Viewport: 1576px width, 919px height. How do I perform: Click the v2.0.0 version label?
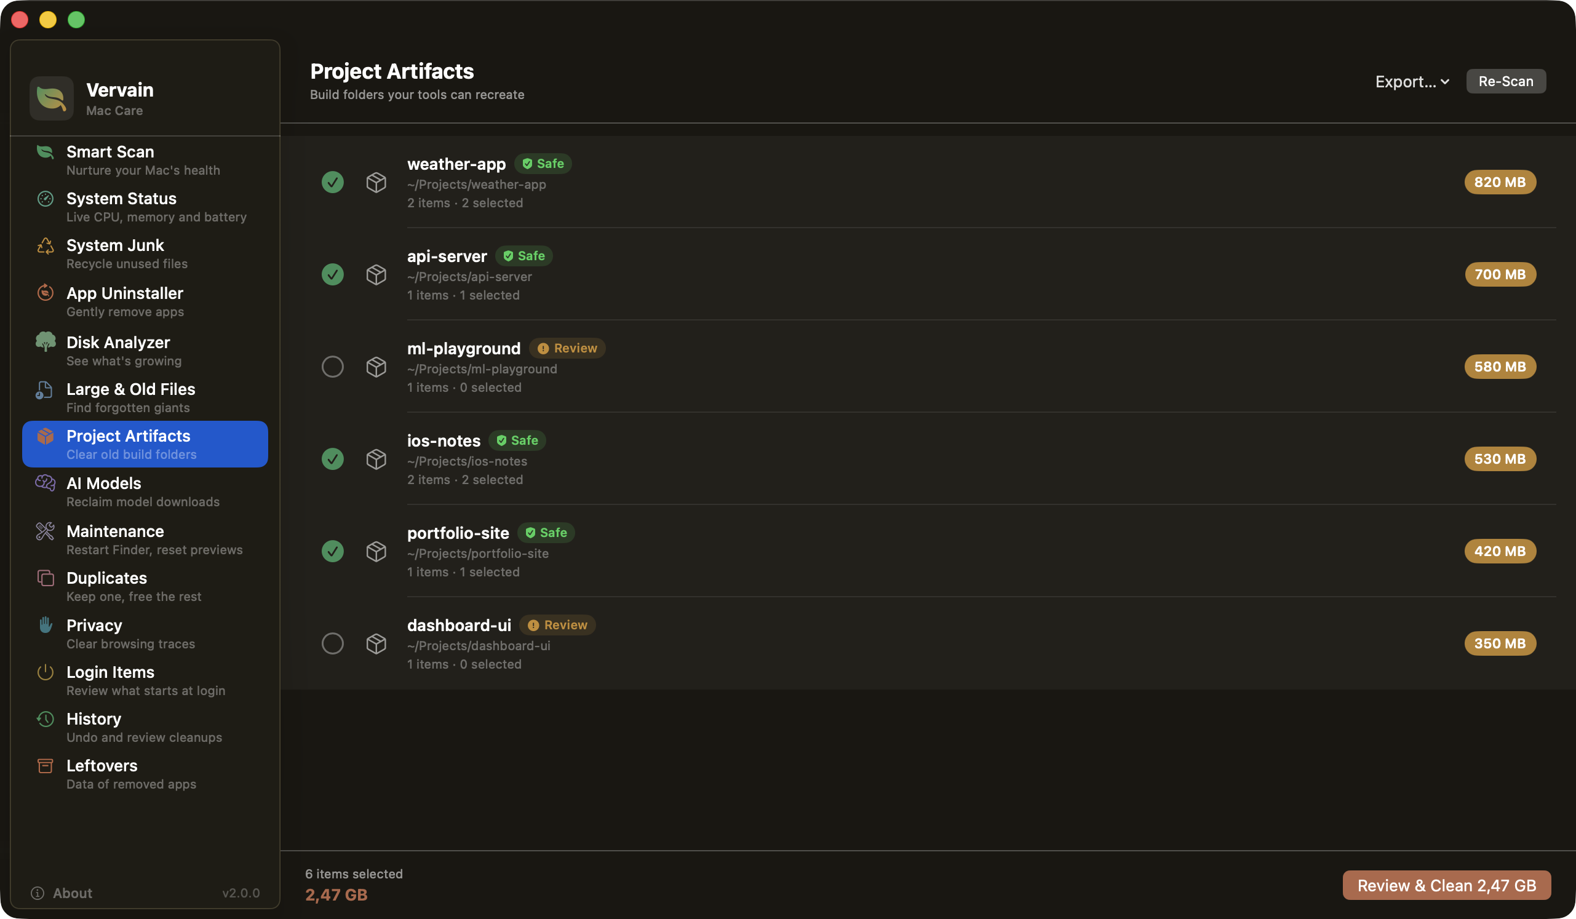pos(241,893)
